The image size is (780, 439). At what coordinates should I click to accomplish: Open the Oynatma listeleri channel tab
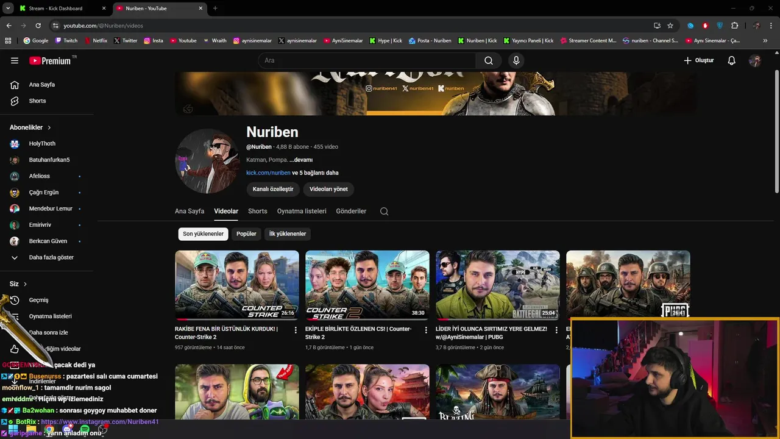[x=302, y=211]
